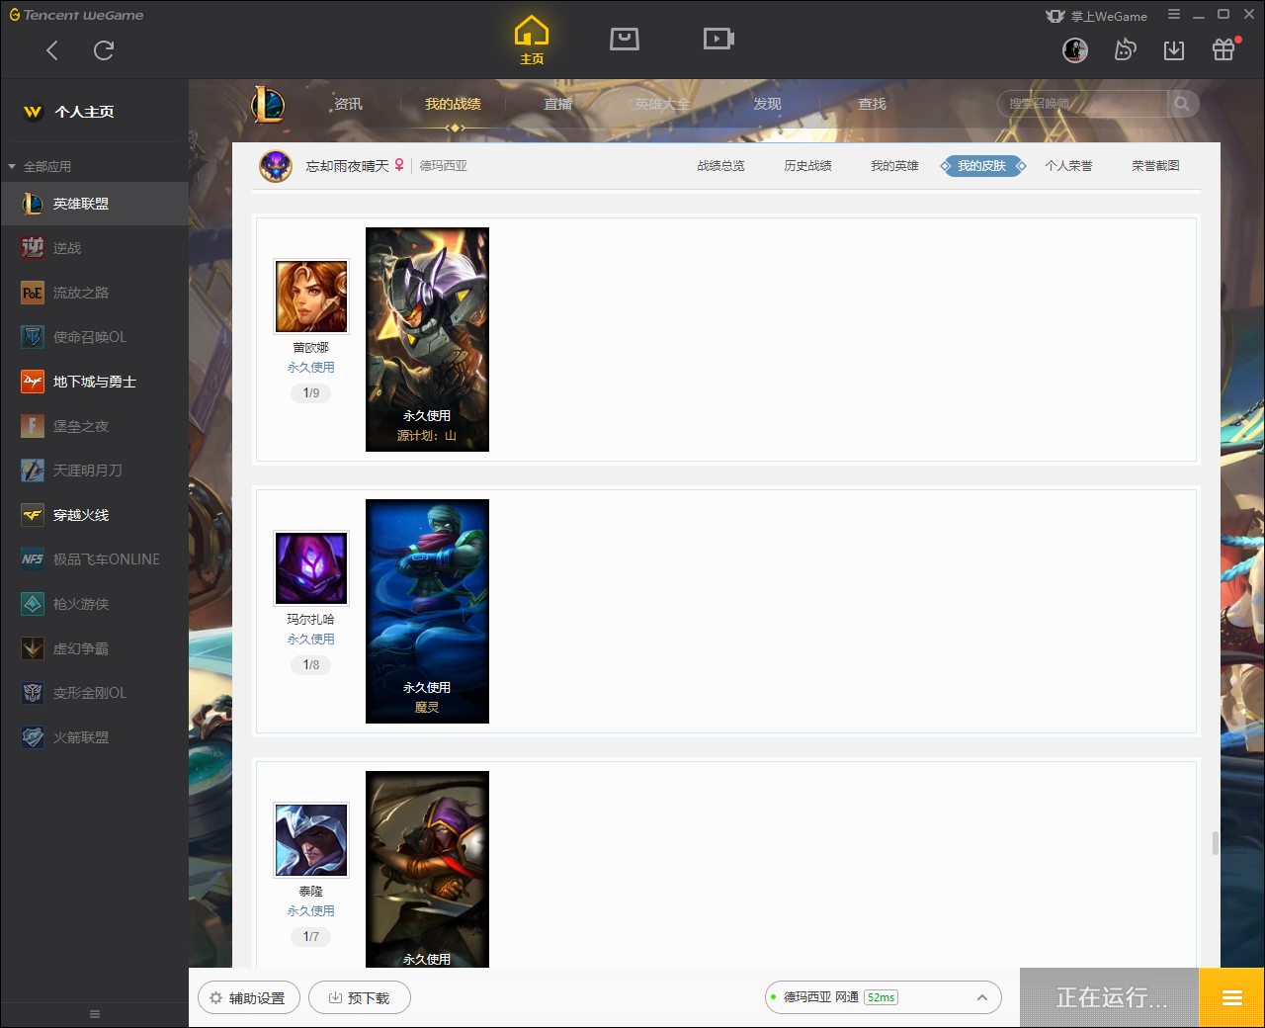The height and width of the screenshot is (1028, 1265).
Task: Switch to 我的英雄 sub-tab
Action: [894, 166]
